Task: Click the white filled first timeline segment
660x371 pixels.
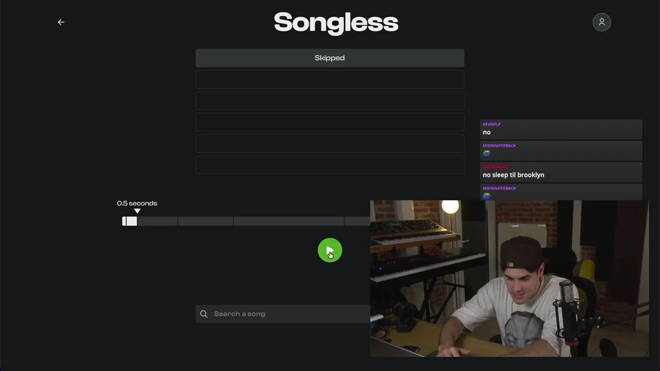Action: pyautogui.click(x=129, y=221)
